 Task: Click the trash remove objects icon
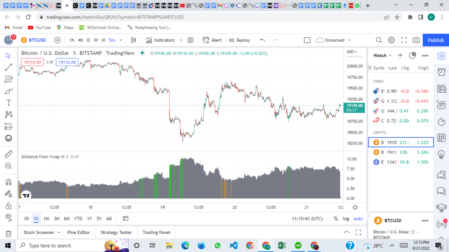8,234
